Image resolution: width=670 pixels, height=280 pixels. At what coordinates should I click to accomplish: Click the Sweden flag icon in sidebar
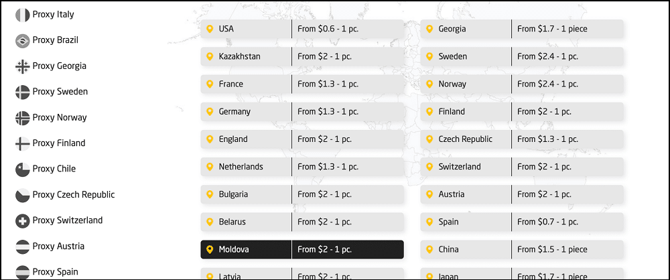(22, 92)
